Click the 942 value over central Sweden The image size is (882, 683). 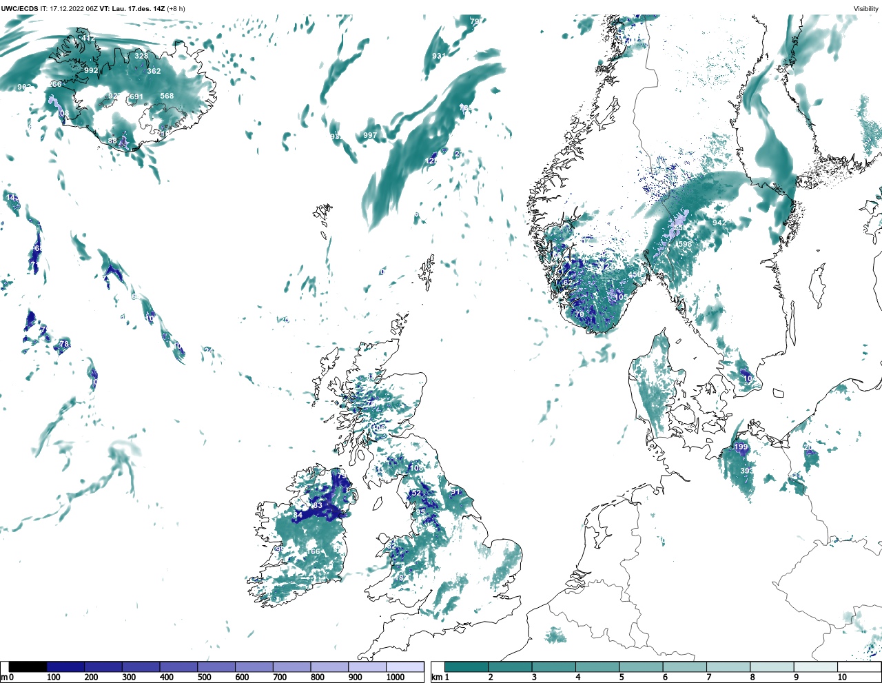pos(719,223)
